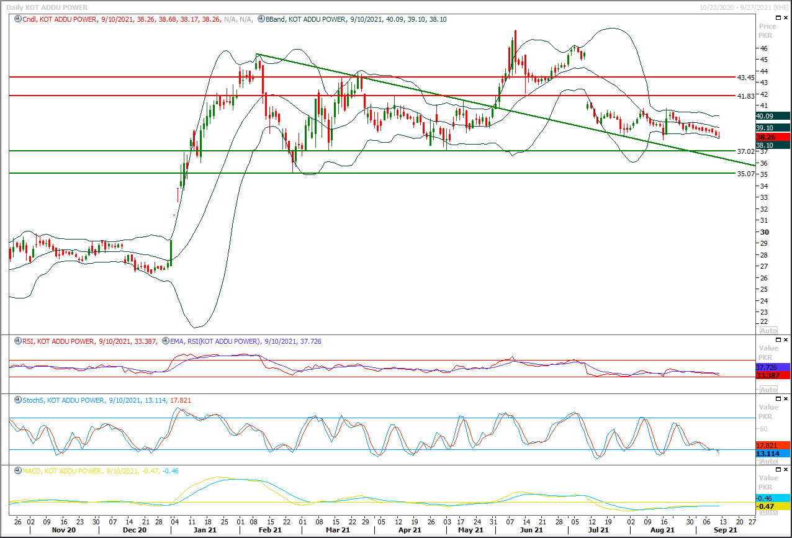792x538 pixels.
Task: Click the May 21 month label
Action: [x=470, y=531]
